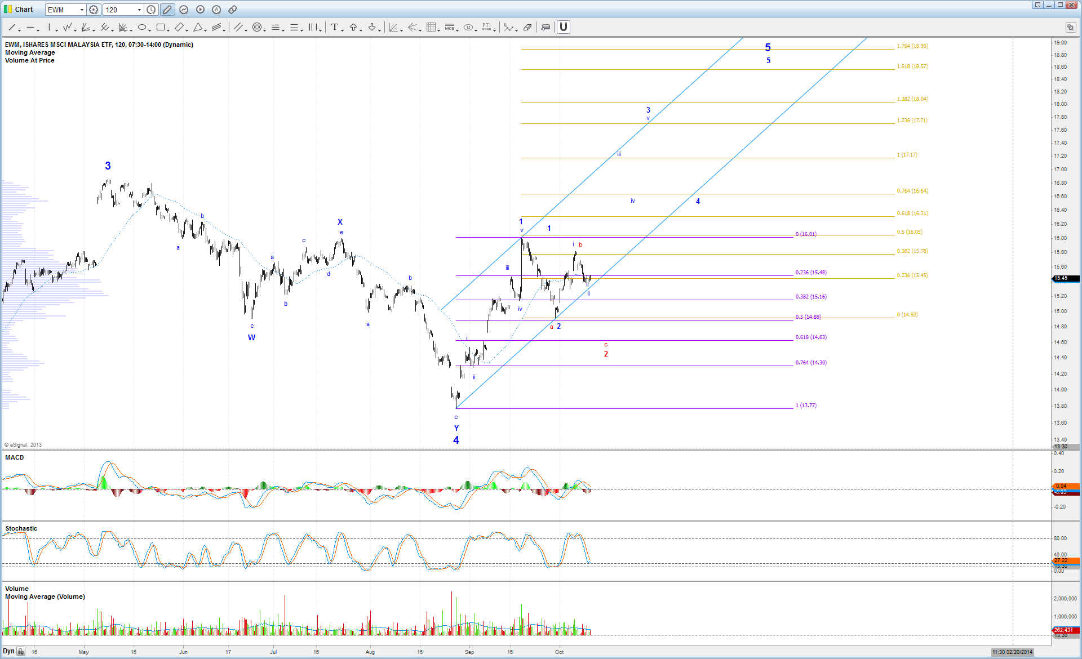Select the Fibonacci time zones vertical lines tool
Viewport: 1082px width, 659px height.
pyautogui.click(x=313, y=27)
